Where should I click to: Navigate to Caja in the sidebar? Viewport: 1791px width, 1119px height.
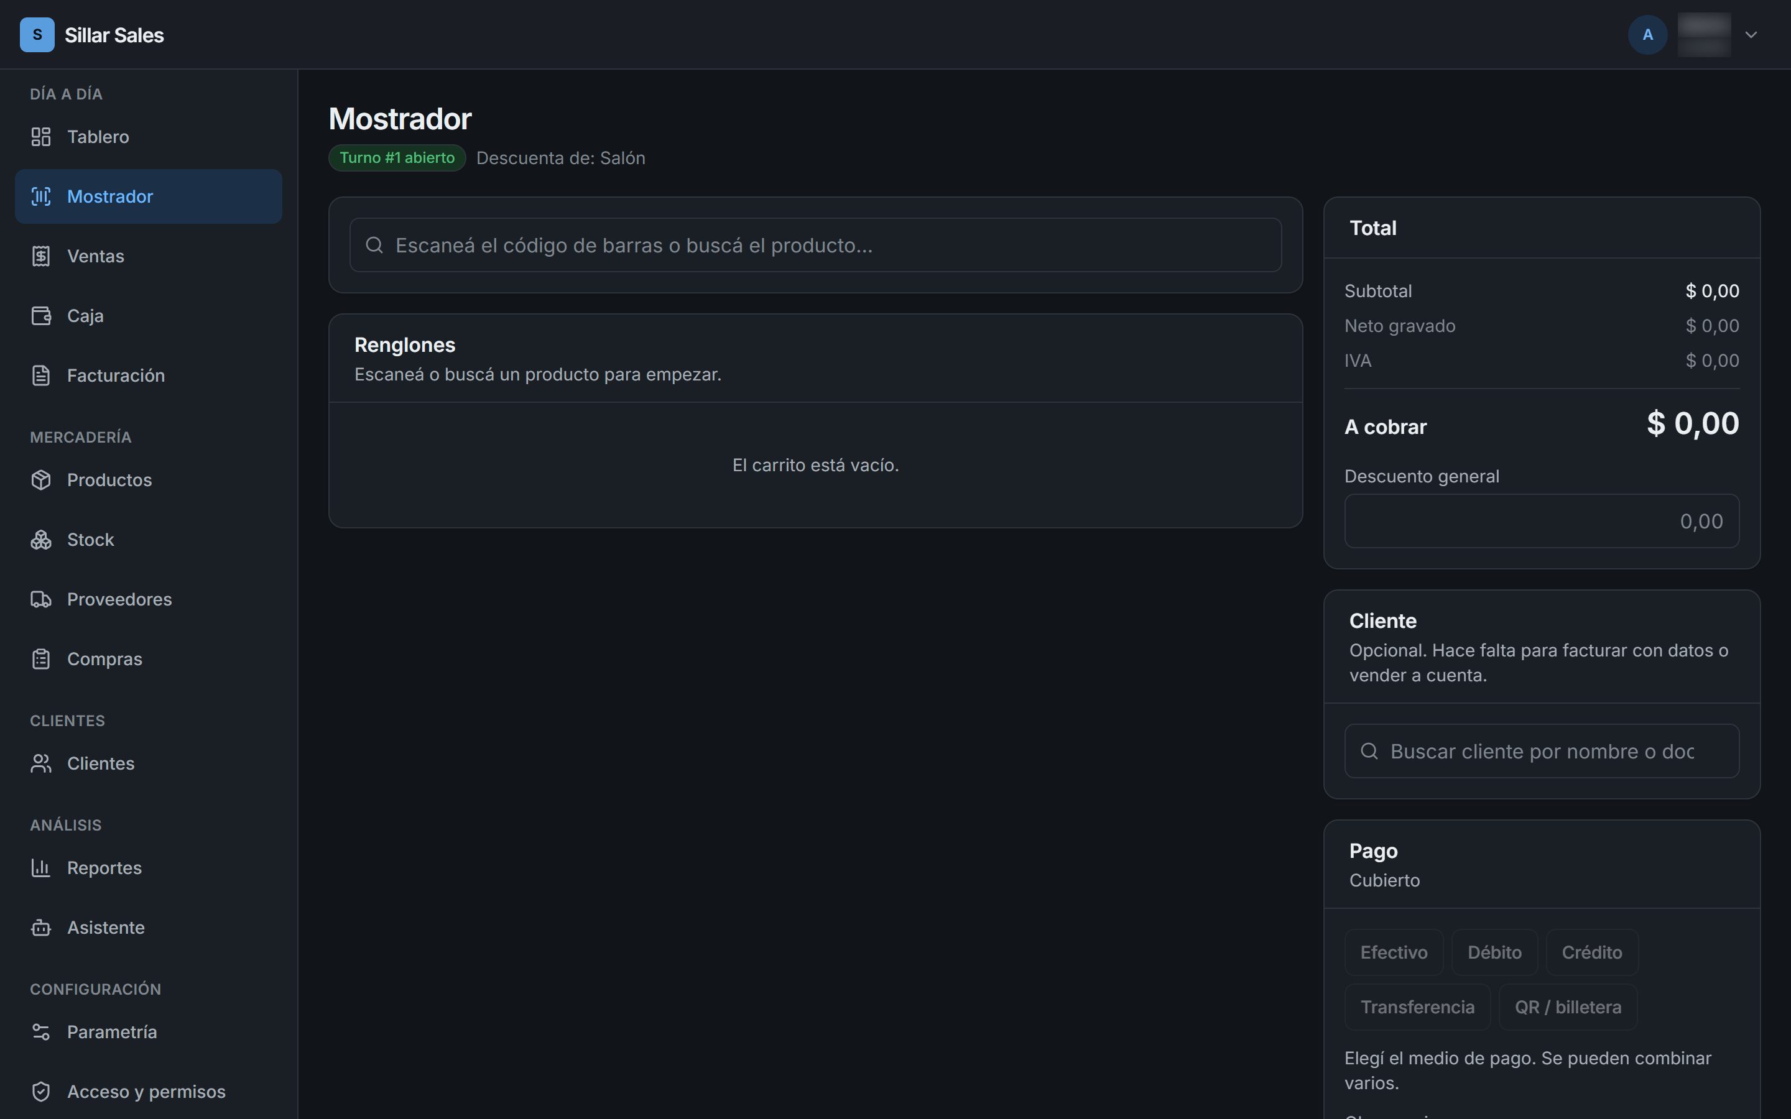148,316
